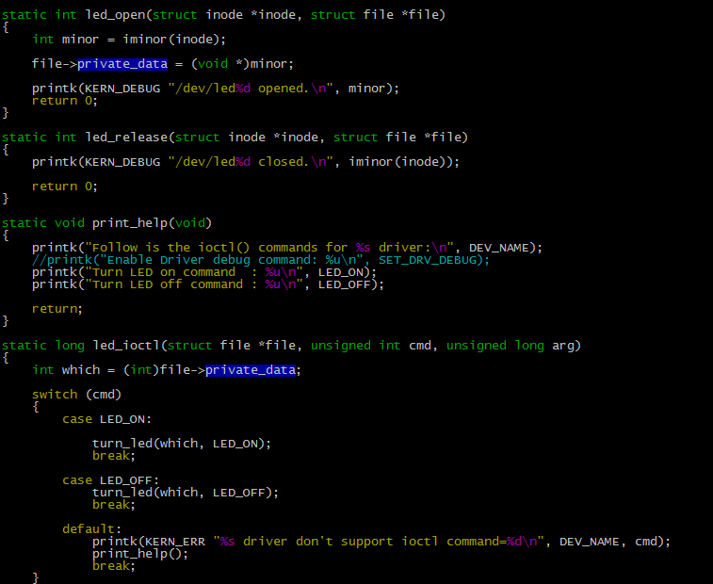Click the led_open function name
This screenshot has height=584, width=713.
click(x=115, y=15)
